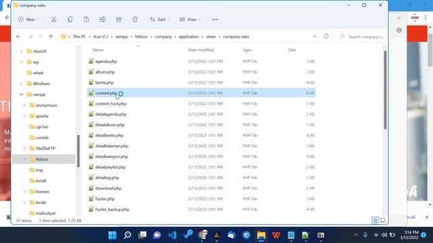
Task: Open the red W app on taskbar
Action: [276, 236]
